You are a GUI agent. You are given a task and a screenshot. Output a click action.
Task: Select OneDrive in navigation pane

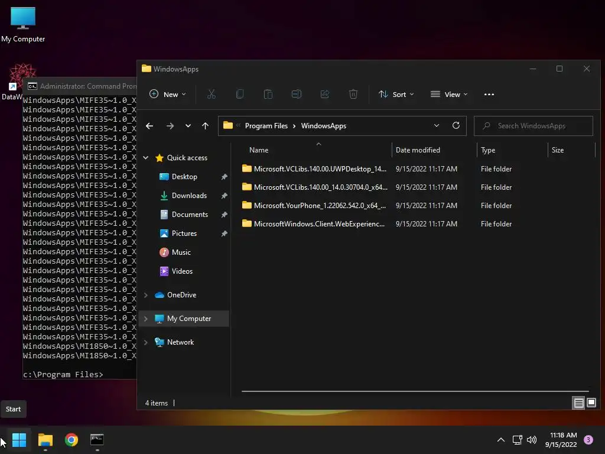click(181, 295)
